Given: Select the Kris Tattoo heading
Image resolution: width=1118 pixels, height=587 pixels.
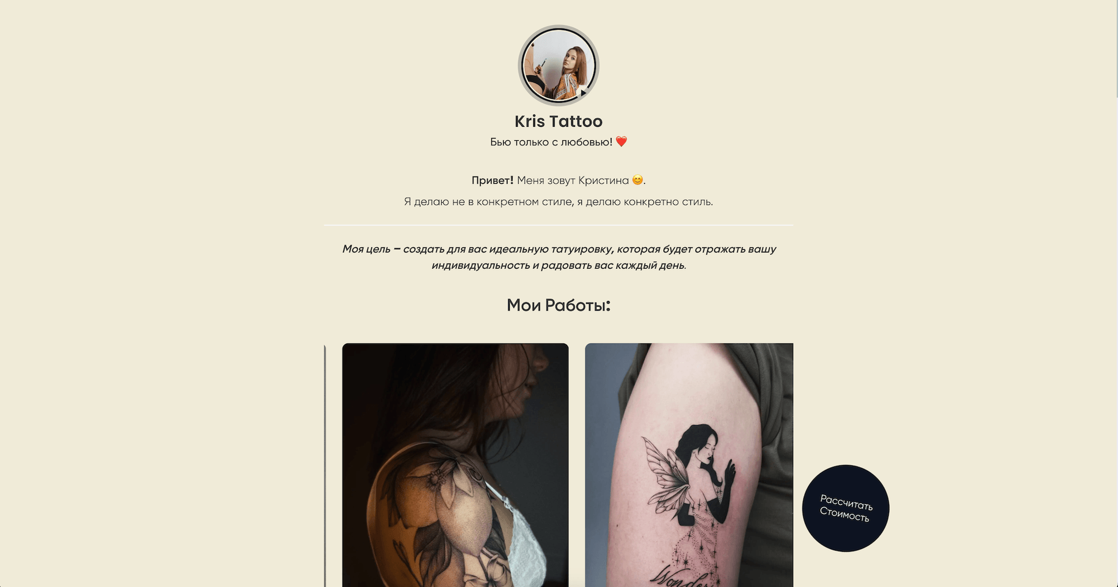Looking at the screenshot, I should pos(558,121).
